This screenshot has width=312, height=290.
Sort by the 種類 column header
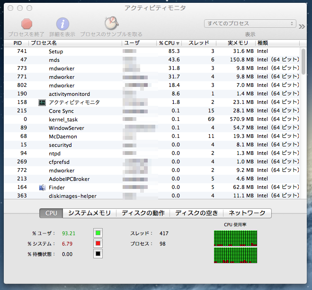[x=277, y=43]
